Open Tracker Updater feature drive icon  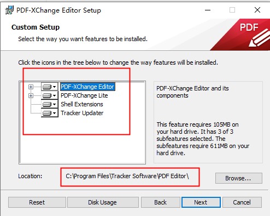point(49,113)
